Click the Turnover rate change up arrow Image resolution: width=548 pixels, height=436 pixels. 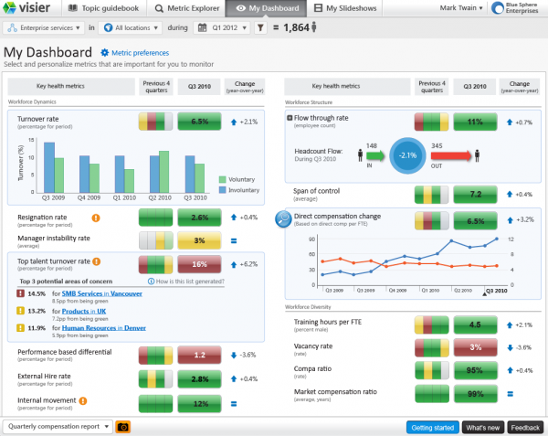[234, 122]
